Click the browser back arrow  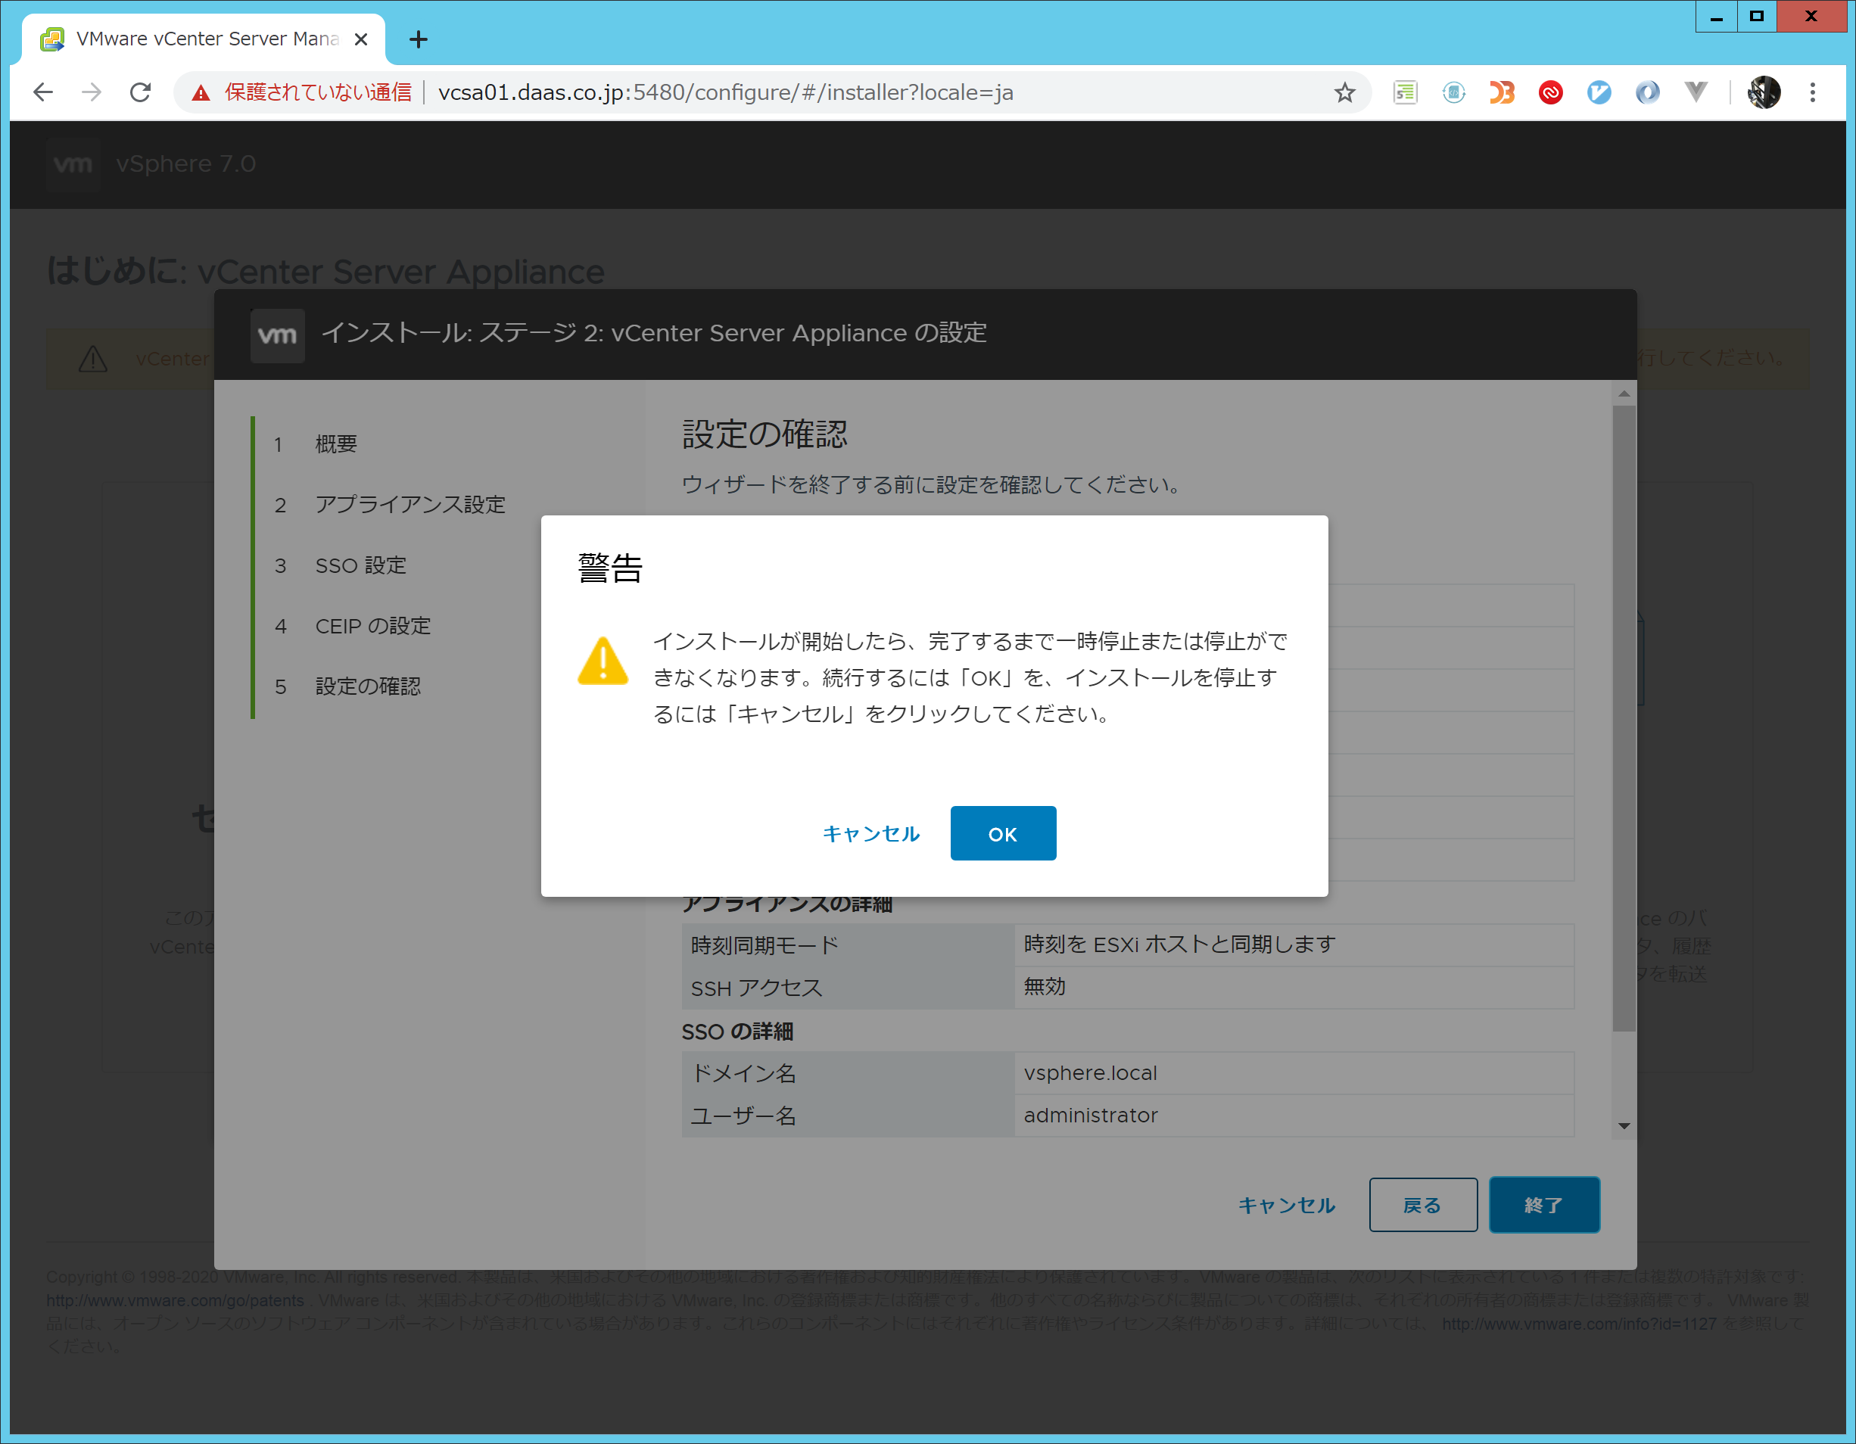tap(42, 92)
